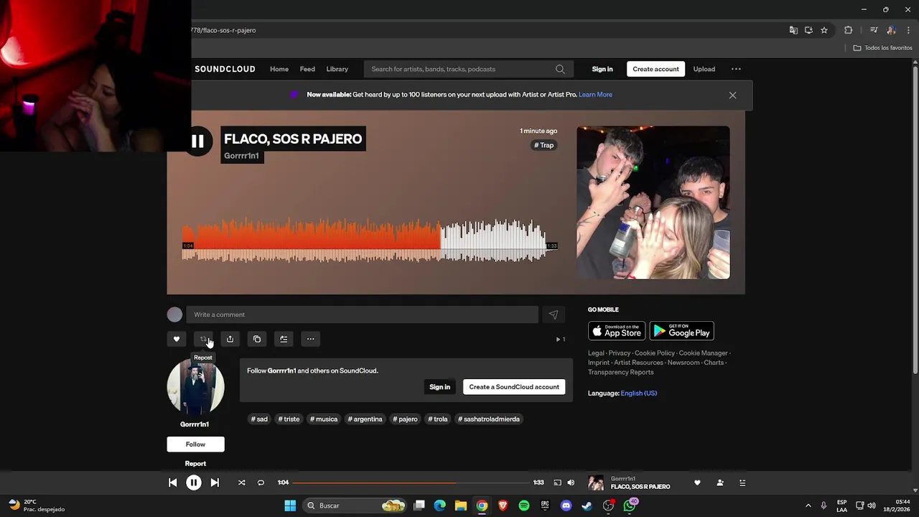Pause the track using the large hero button
The width and height of the screenshot is (919, 517).
point(197,141)
